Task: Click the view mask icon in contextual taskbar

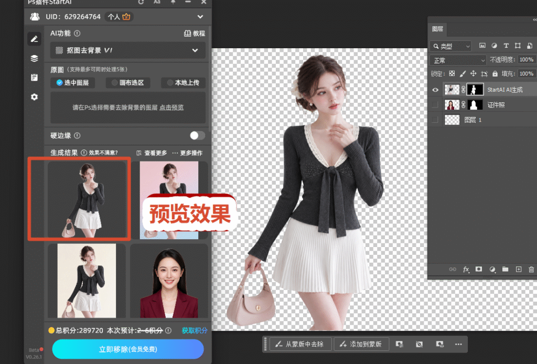Action: (440, 344)
